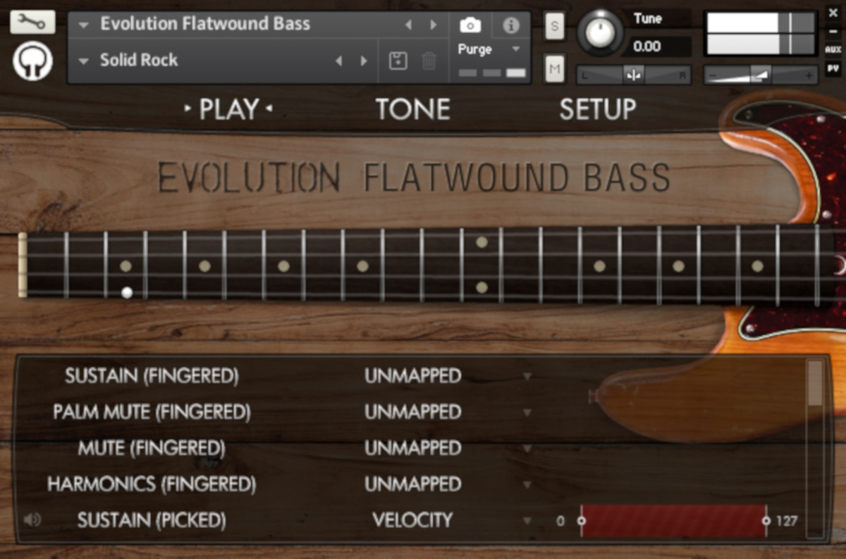Select the Mute (Fingered) articulation
The width and height of the screenshot is (846, 559).
(152, 448)
